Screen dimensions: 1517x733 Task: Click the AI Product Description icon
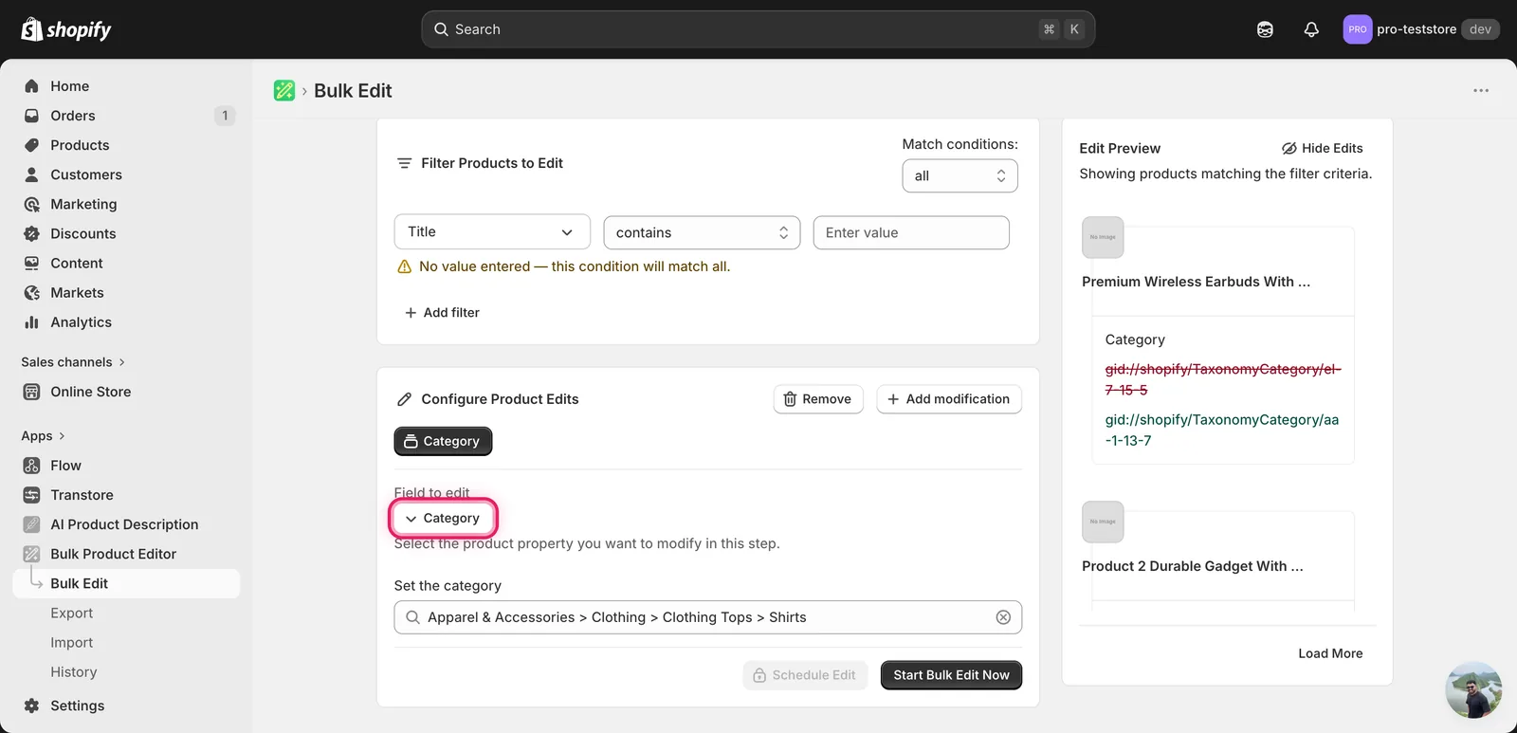31,524
